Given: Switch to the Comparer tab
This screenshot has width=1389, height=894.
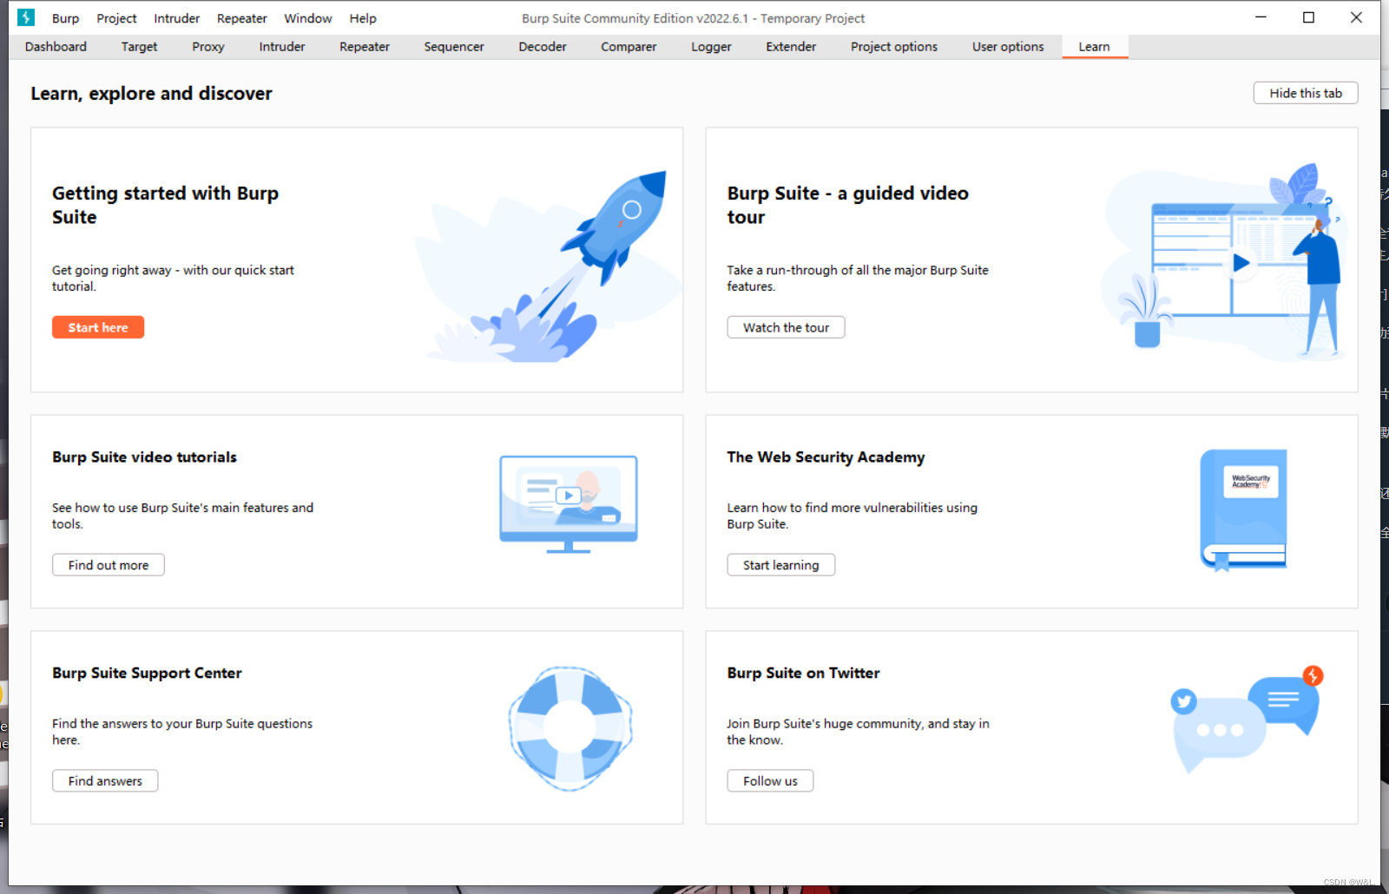Looking at the screenshot, I should [629, 47].
